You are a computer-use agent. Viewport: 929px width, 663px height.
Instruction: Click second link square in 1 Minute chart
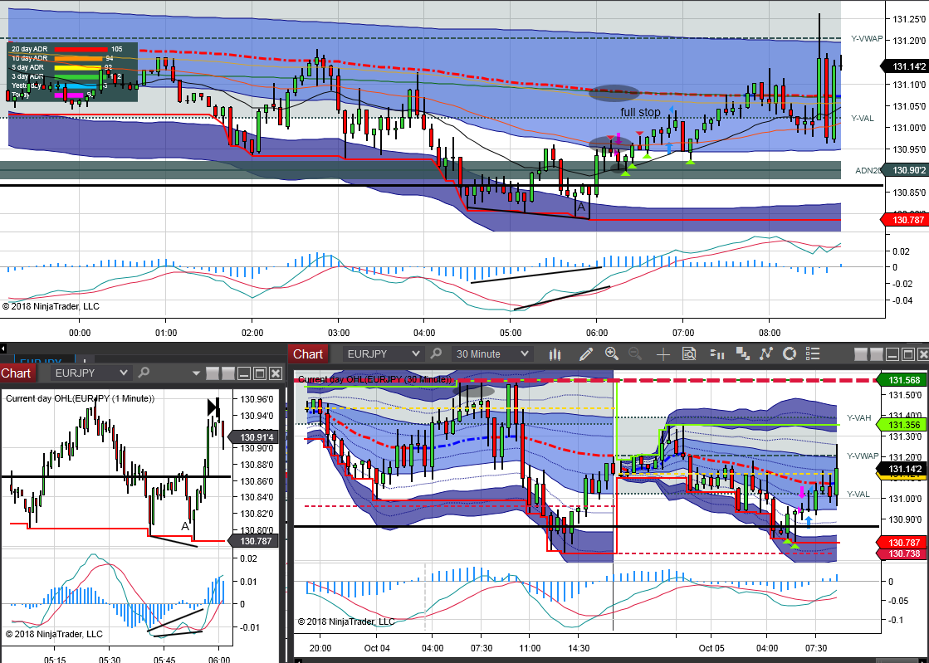228,373
